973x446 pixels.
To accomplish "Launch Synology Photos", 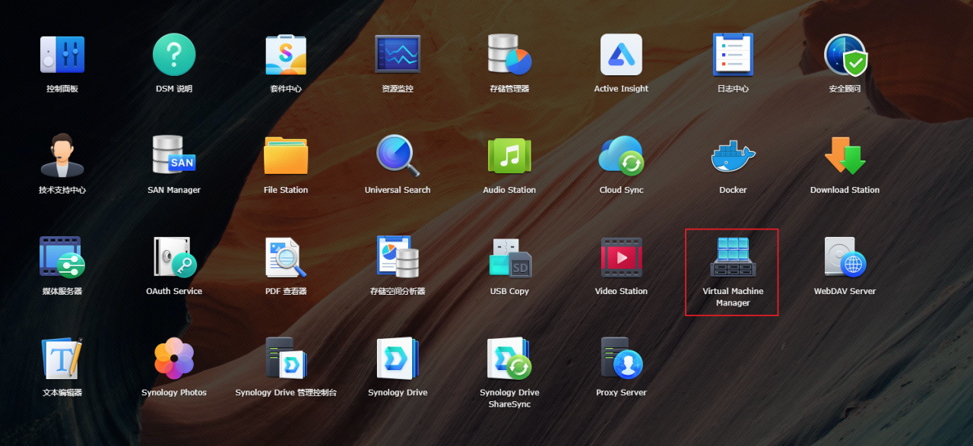I will 173,359.
